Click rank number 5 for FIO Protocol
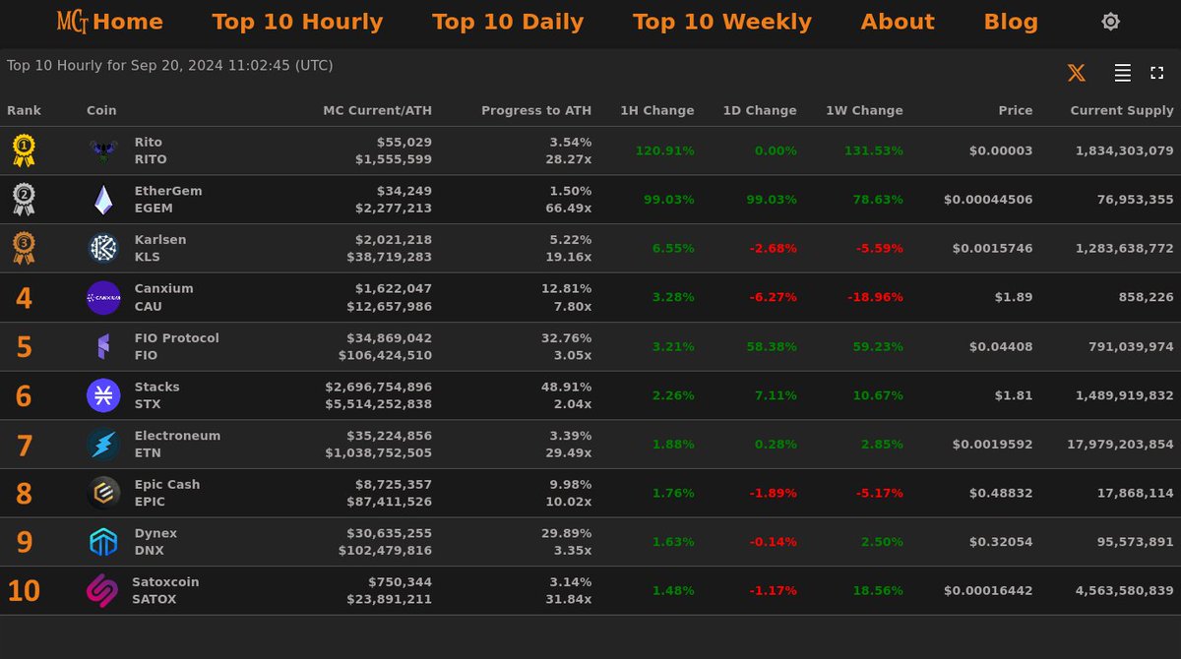 click(24, 347)
